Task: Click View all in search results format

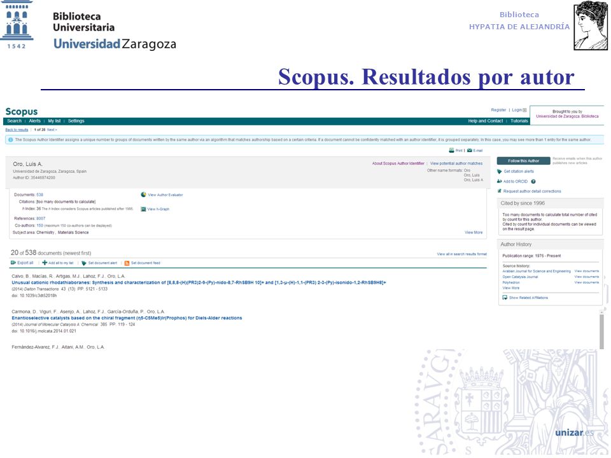Action: 462,254
